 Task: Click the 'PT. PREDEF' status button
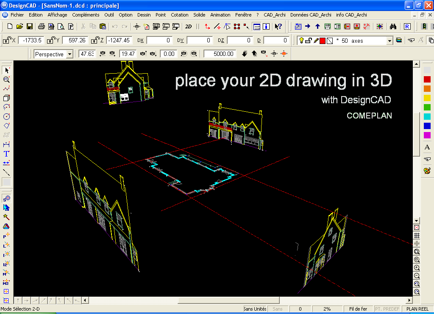pos(387,309)
